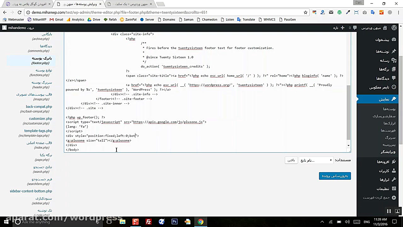Switch to the 'افزودن گوگل پلاس' browser tab
This screenshot has height=227, width=403.
[28, 4]
